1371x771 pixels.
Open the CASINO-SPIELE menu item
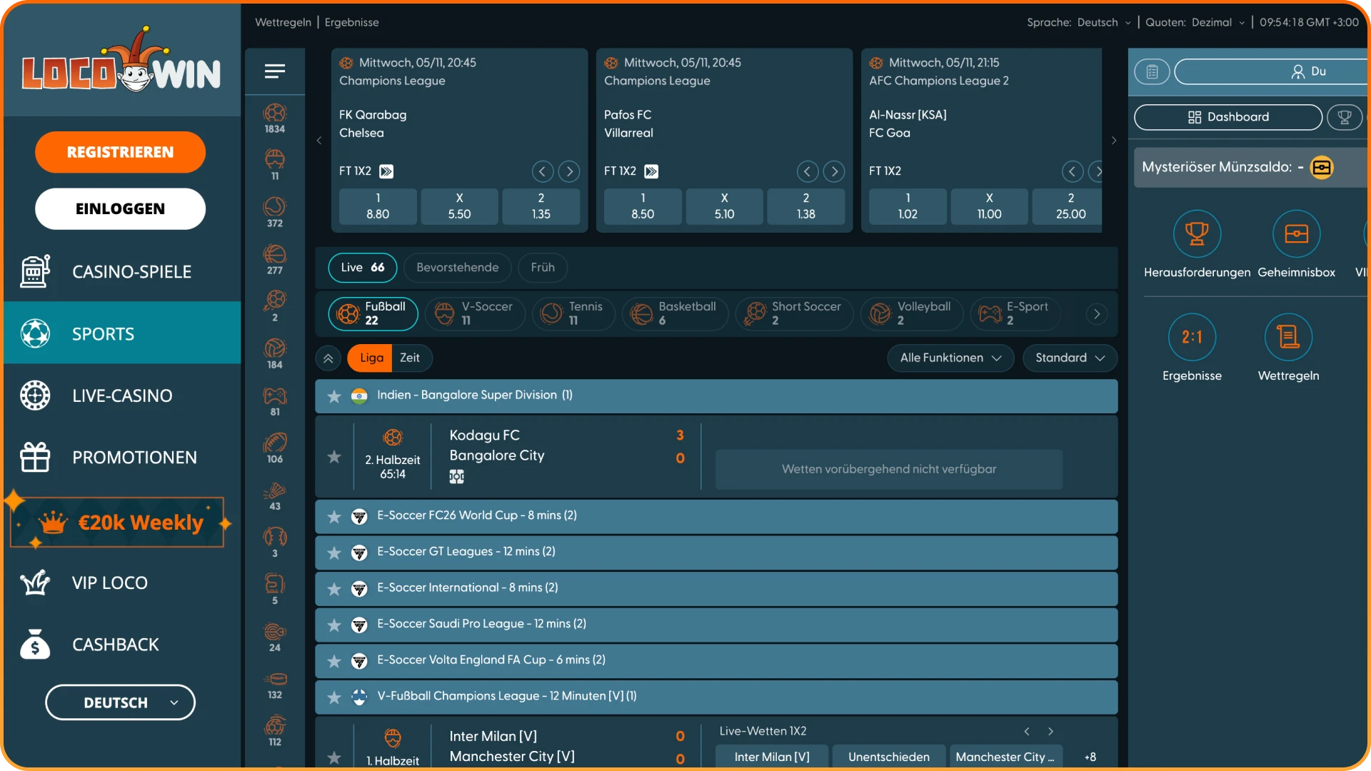121,271
